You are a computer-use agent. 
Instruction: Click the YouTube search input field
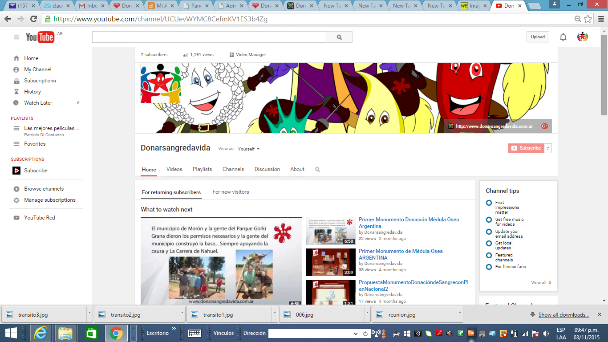click(209, 37)
